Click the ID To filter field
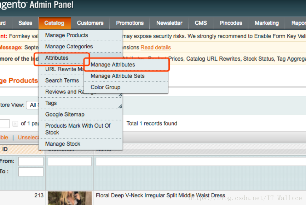The image size is (306, 205). (x=31, y=172)
